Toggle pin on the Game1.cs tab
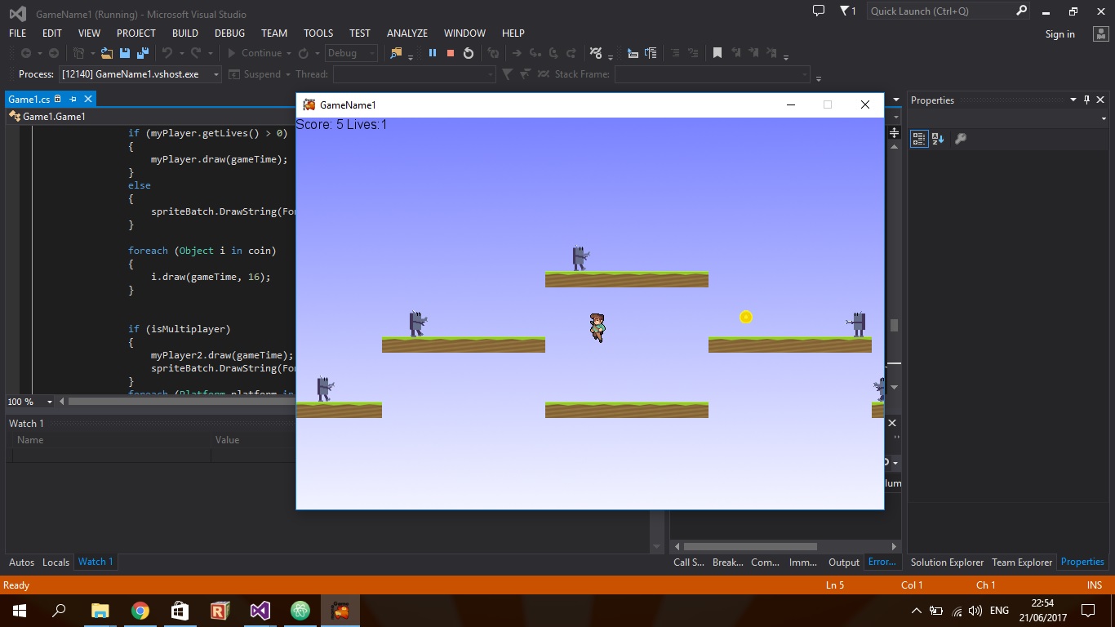 tap(73, 99)
